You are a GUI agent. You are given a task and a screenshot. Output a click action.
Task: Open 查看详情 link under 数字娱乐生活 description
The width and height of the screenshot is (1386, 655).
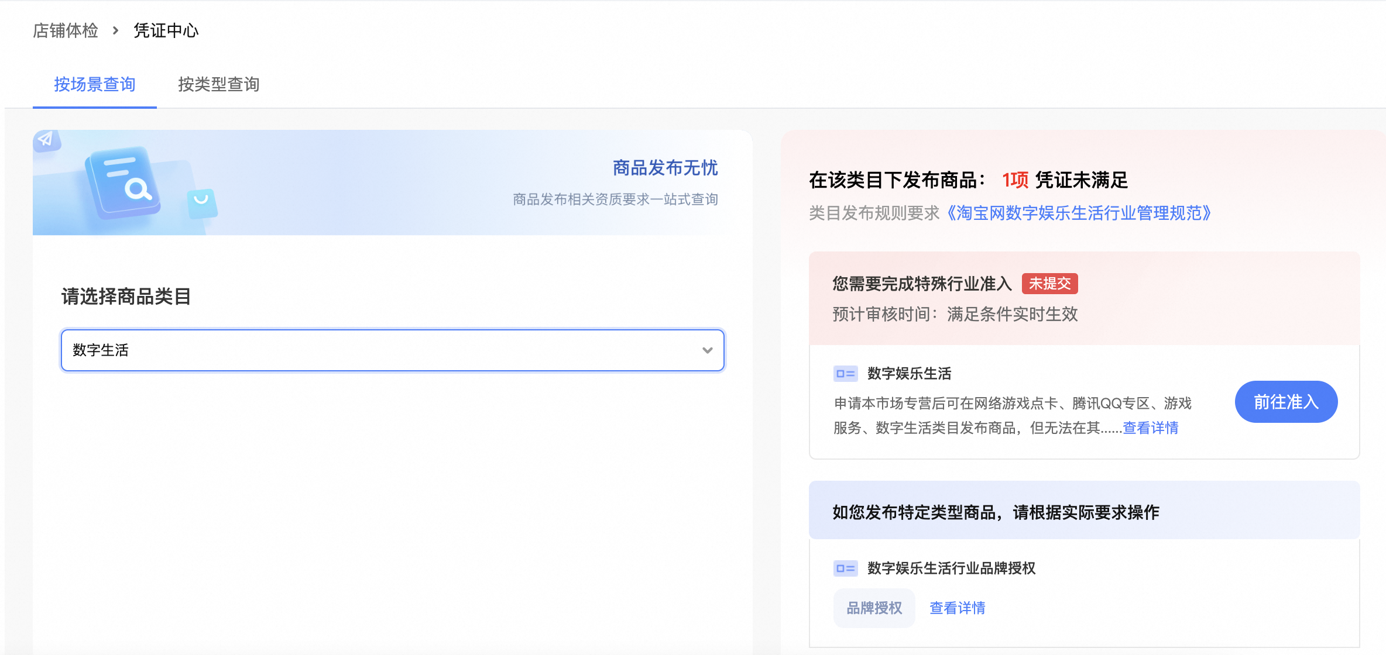1151,428
